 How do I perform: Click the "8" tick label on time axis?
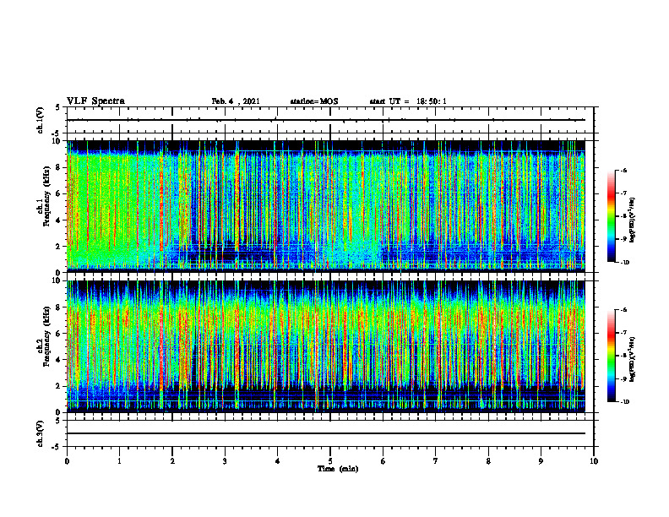pos(488,461)
